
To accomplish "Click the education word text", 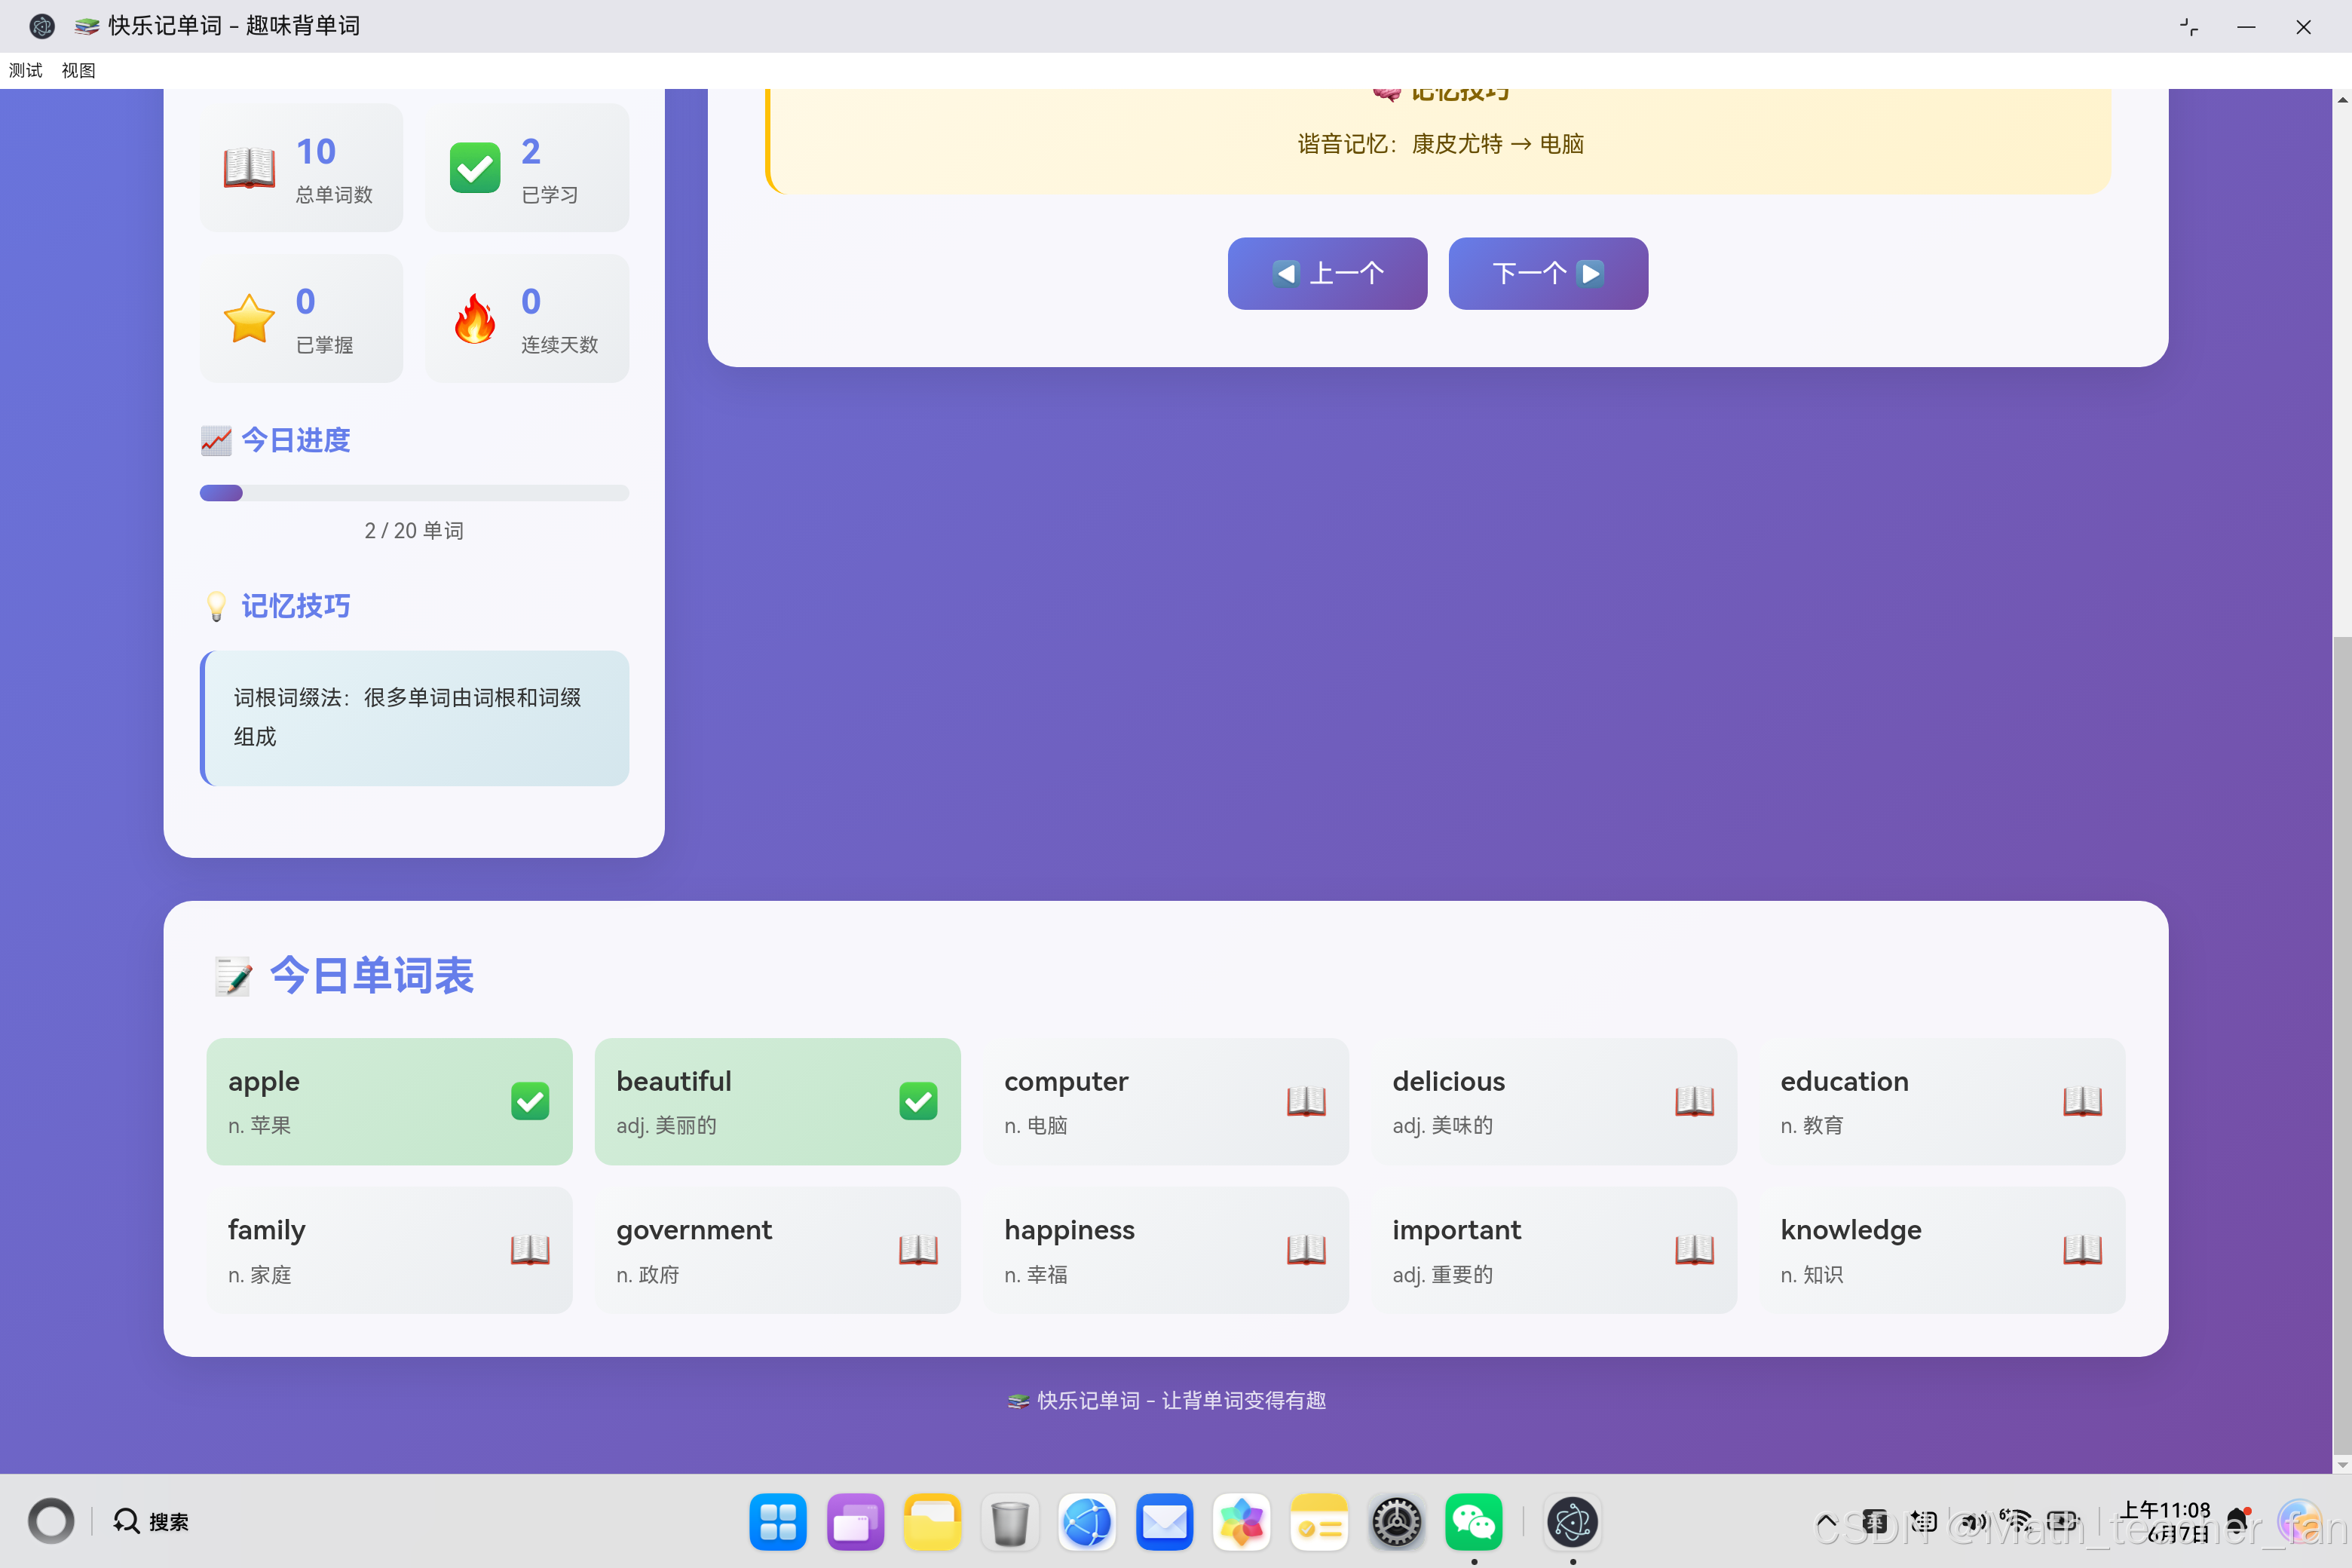I will [x=1844, y=1082].
